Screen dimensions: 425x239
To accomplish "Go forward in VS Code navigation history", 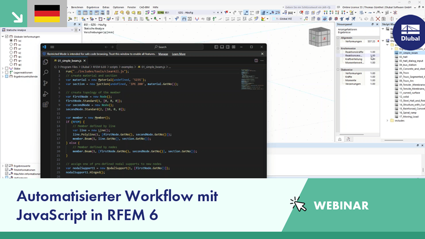I will point(112,47).
